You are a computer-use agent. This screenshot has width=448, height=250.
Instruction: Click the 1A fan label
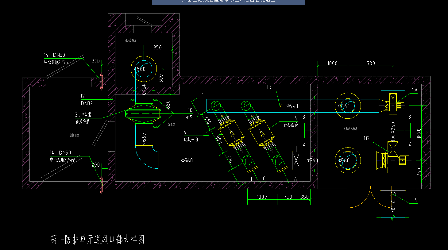click(415, 90)
